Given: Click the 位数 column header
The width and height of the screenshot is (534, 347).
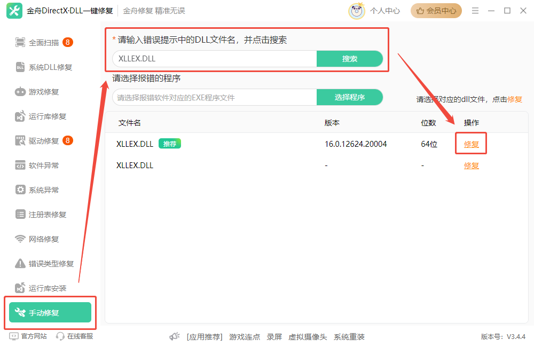Looking at the screenshot, I should pyautogui.click(x=428, y=123).
